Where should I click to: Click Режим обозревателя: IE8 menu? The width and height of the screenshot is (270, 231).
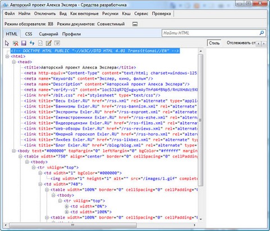(29, 24)
